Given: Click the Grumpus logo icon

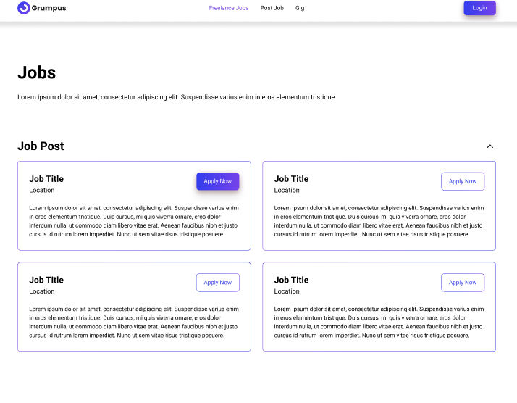Looking at the screenshot, I should point(24,8).
